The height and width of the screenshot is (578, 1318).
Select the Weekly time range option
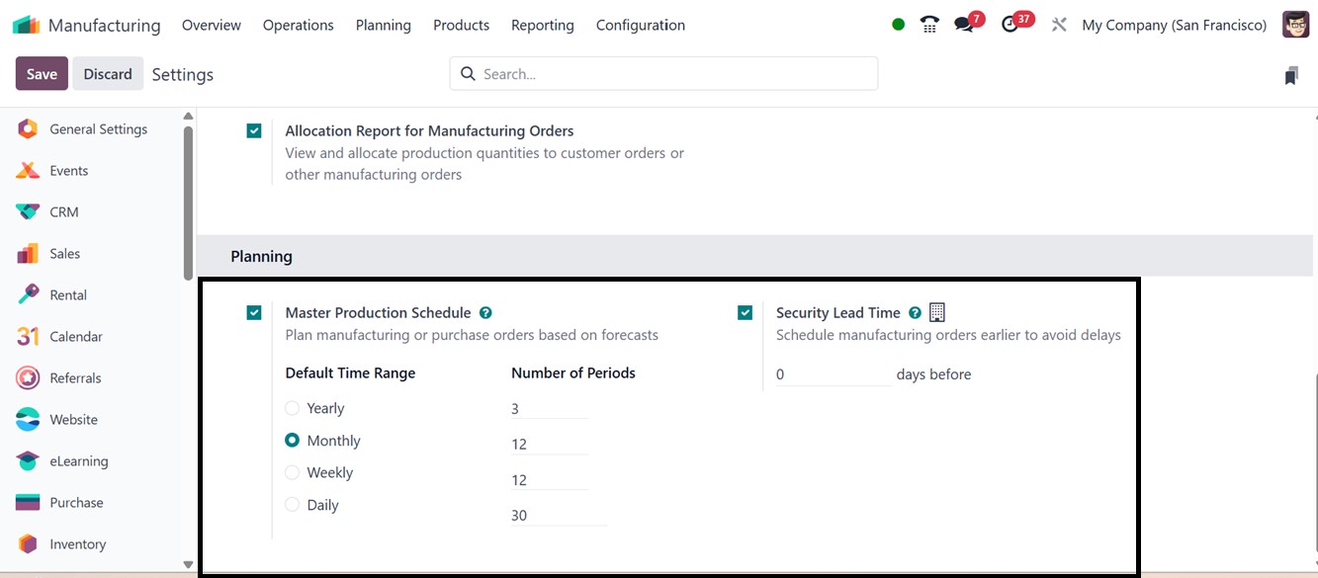[293, 473]
